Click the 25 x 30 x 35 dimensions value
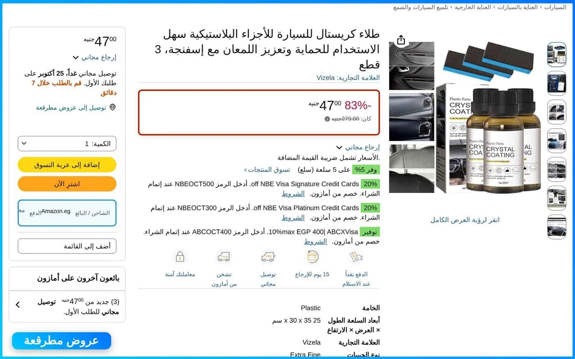This screenshot has height=359, width=575. [x=297, y=320]
